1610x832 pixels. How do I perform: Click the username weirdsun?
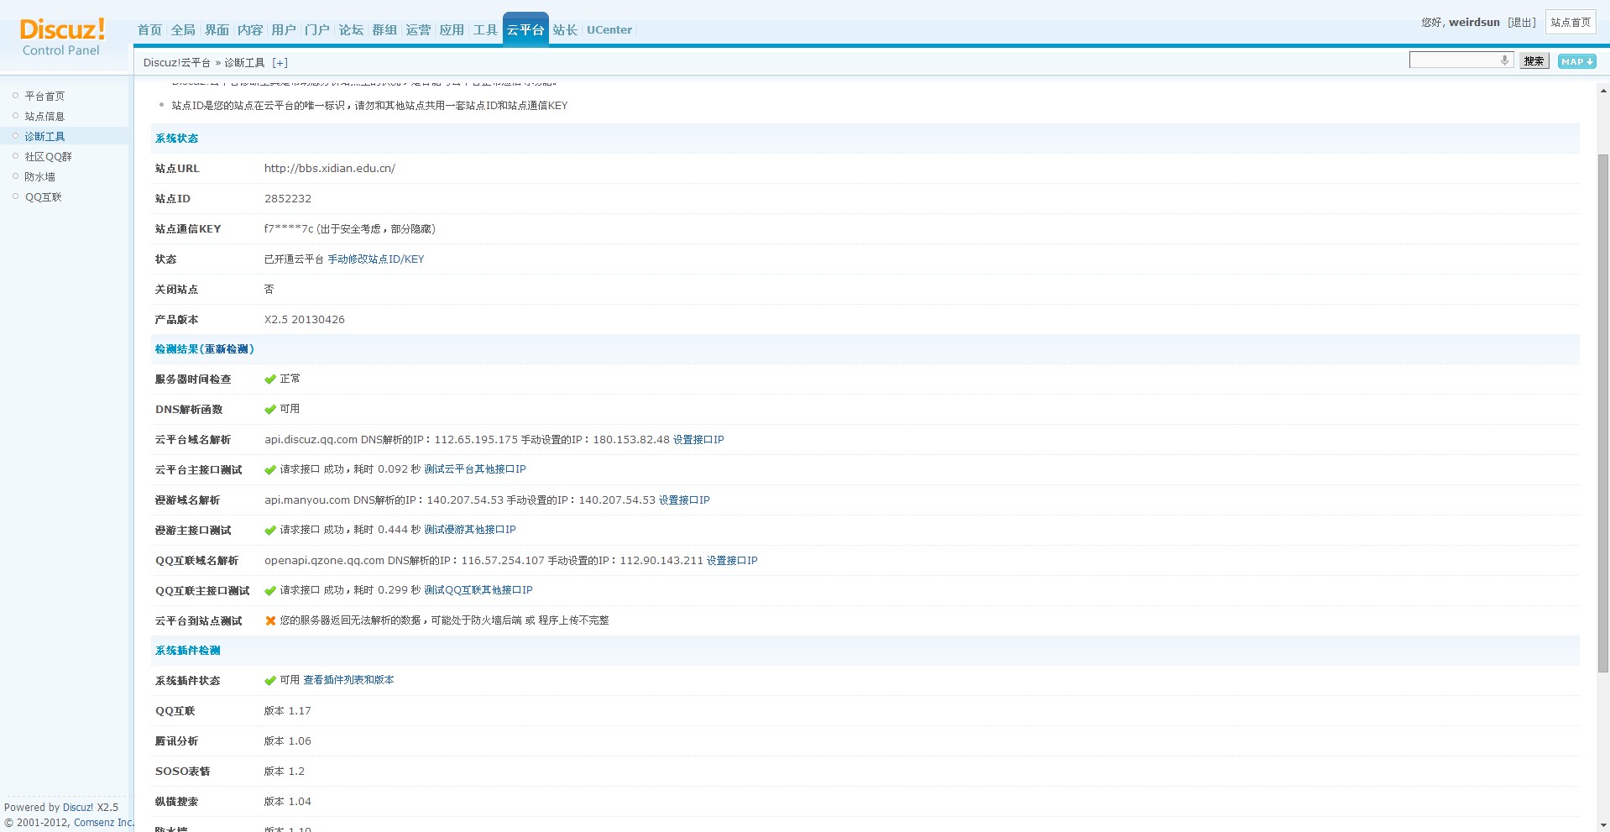[1474, 23]
